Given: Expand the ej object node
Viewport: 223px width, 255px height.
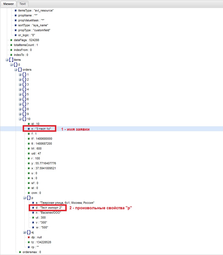Looking at the screenshot, I should tap(24, 232).
